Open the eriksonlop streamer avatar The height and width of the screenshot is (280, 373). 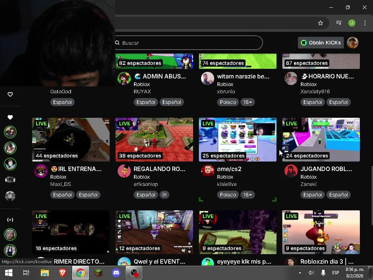point(124,171)
